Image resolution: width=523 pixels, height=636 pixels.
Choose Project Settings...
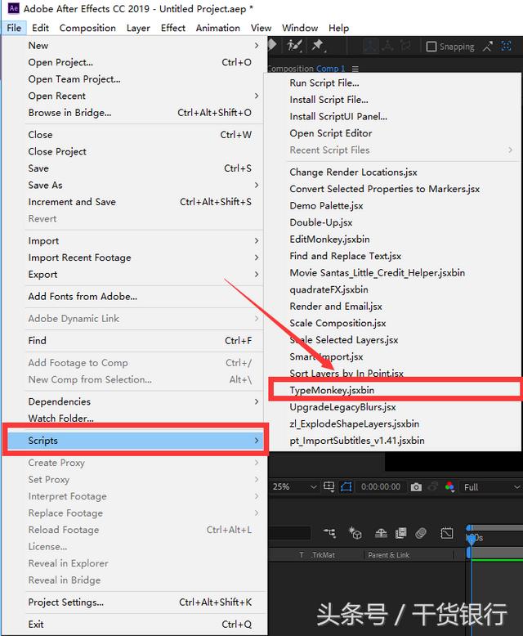click(134, 602)
